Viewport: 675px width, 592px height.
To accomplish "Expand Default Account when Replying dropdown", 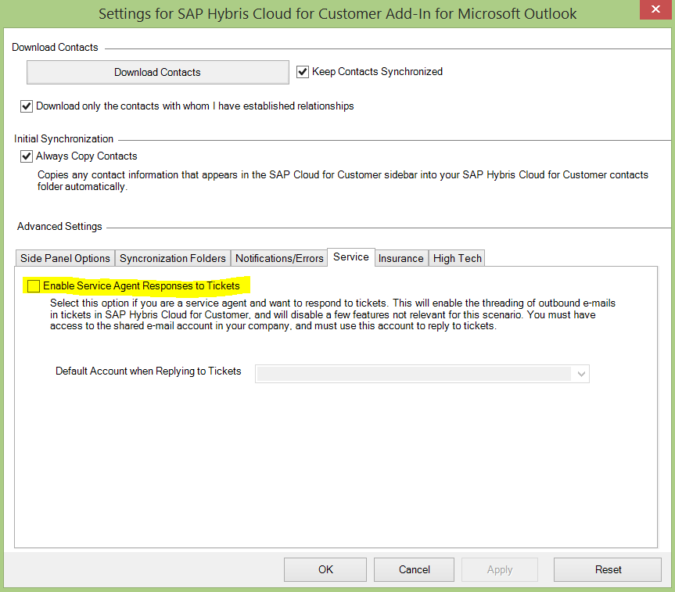I will coord(422,374).
